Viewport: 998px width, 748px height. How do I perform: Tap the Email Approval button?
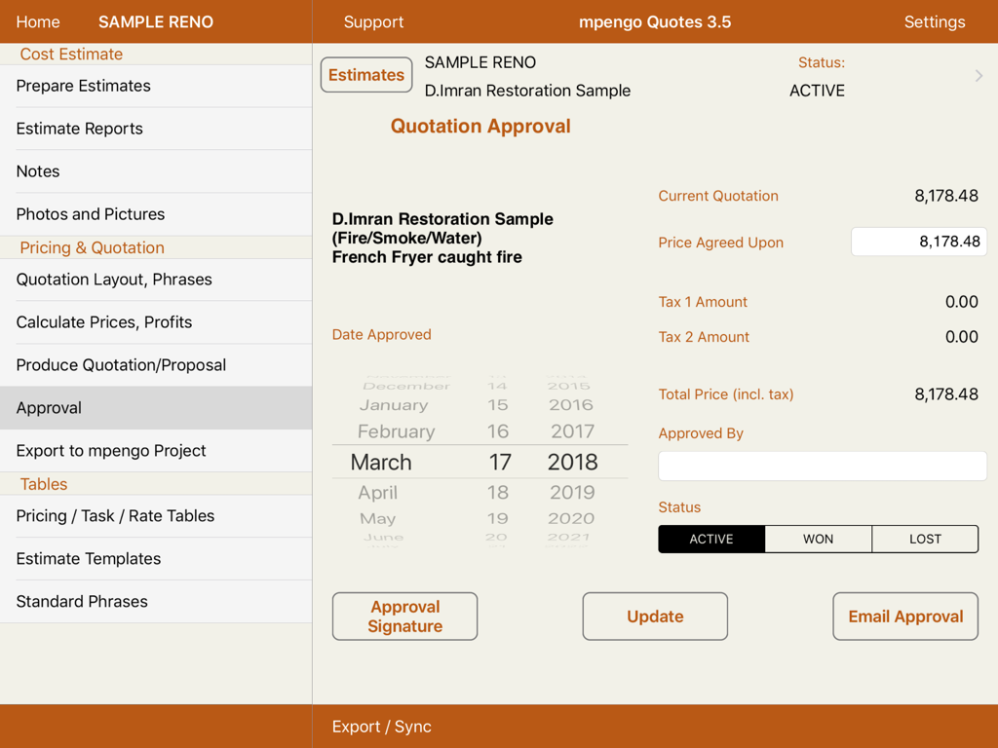(904, 616)
